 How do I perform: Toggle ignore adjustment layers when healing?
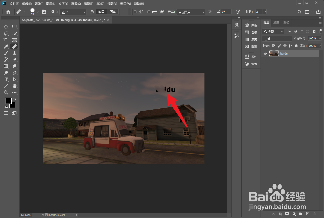click(210, 12)
